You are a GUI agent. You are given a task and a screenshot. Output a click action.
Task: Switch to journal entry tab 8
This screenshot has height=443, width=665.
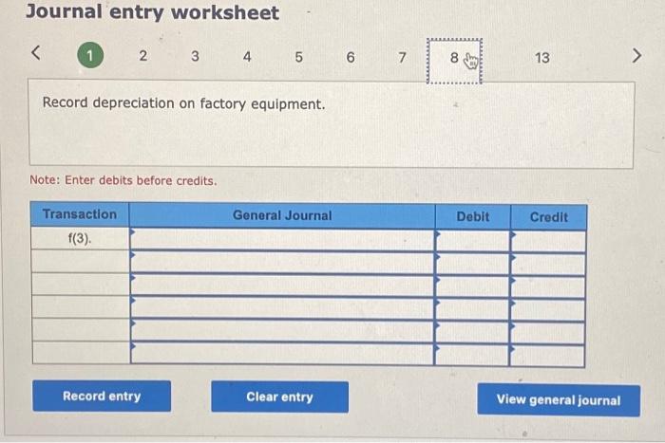pyautogui.click(x=454, y=61)
